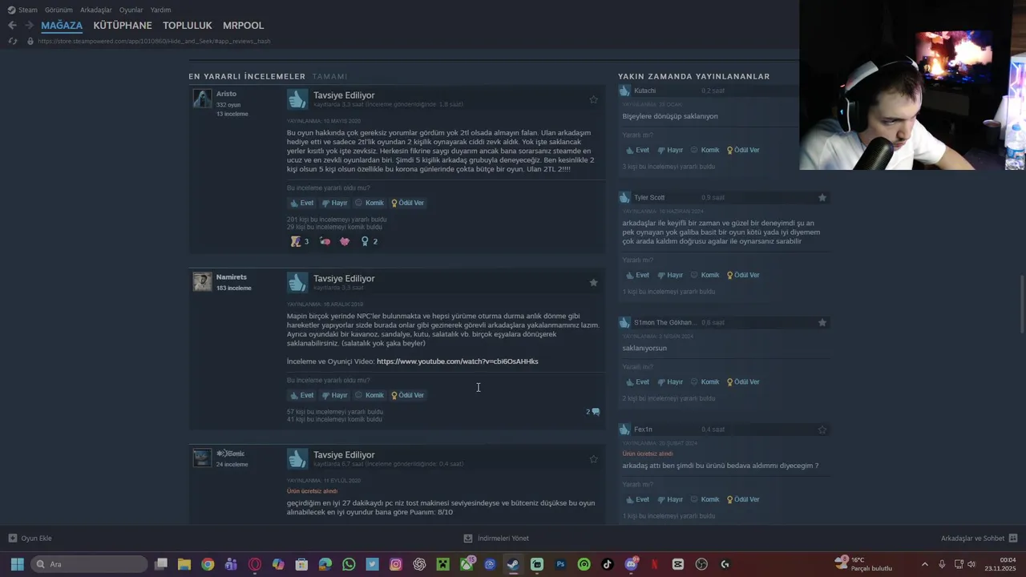Click the star icon on Tyler Scott's review
The image size is (1026, 577).
tap(822, 197)
